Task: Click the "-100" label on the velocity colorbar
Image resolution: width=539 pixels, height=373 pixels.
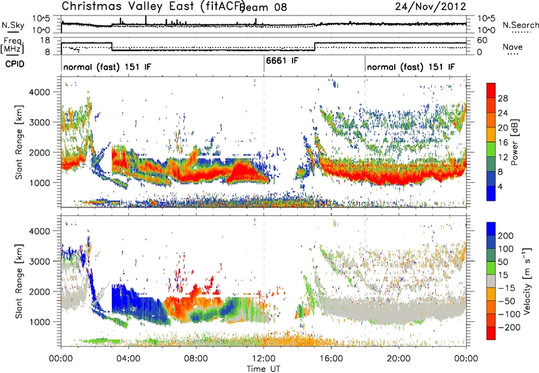Action: tap(509, 314)
